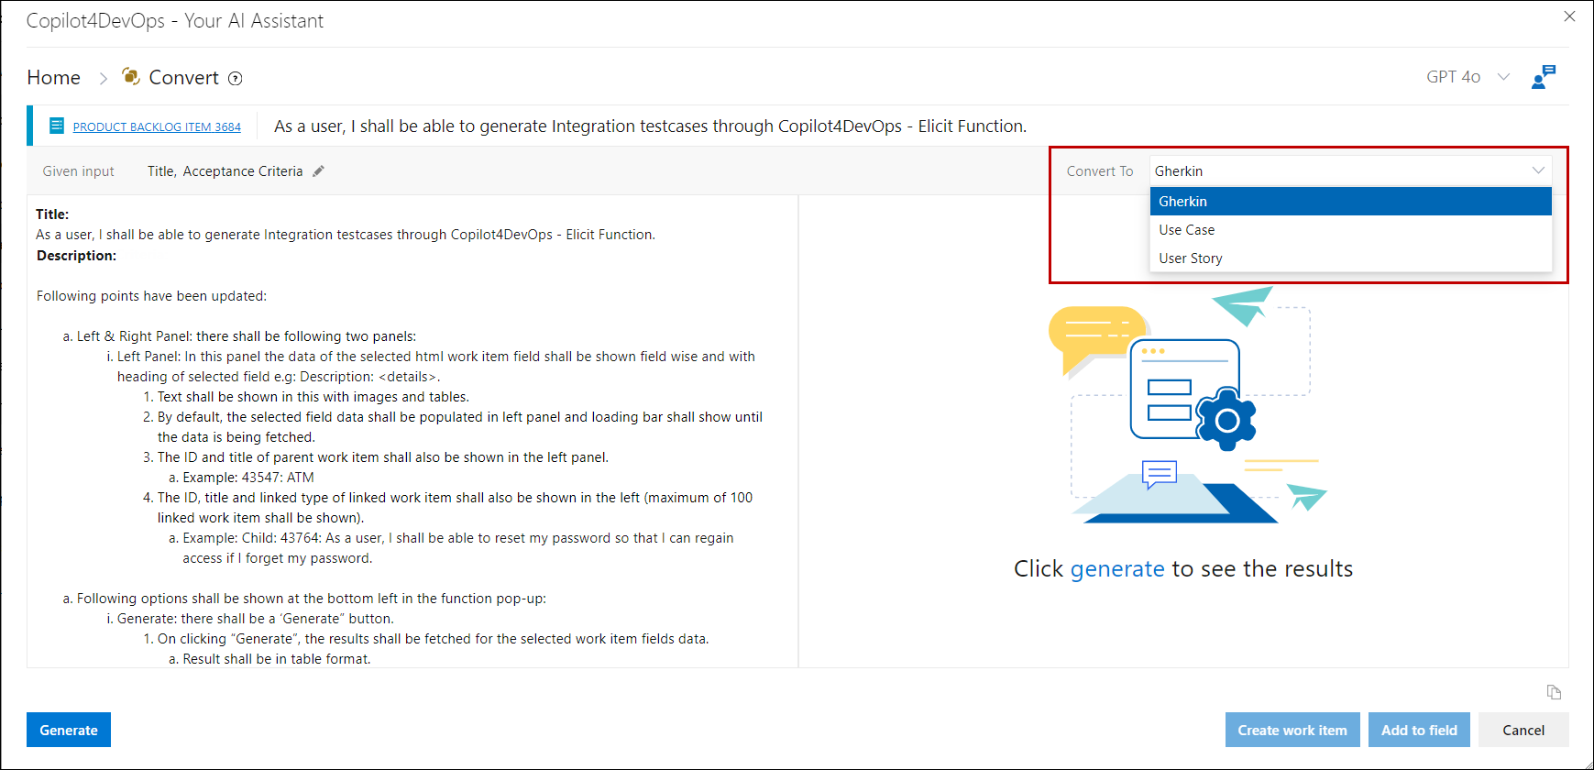Click the 'Title:' heading in left panel
The height and width of the screenshot is (770, 1594).
pyautogui.click(x=52, y=214)
